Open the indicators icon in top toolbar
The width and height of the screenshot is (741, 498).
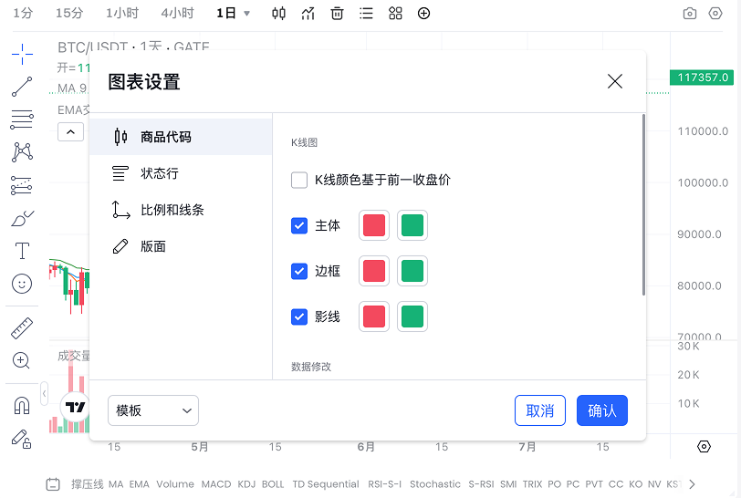pos(308,14)
